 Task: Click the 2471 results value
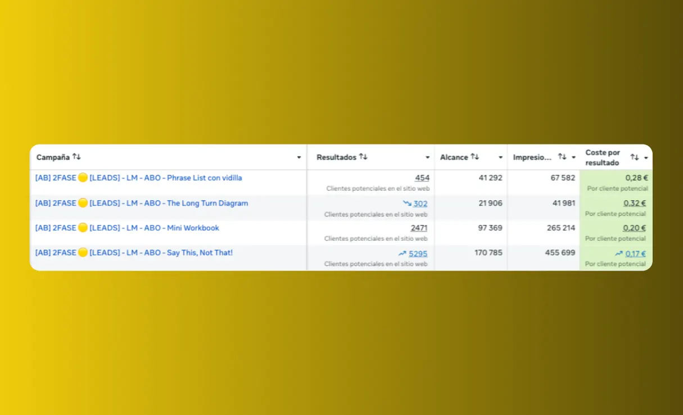pos(419,228)
